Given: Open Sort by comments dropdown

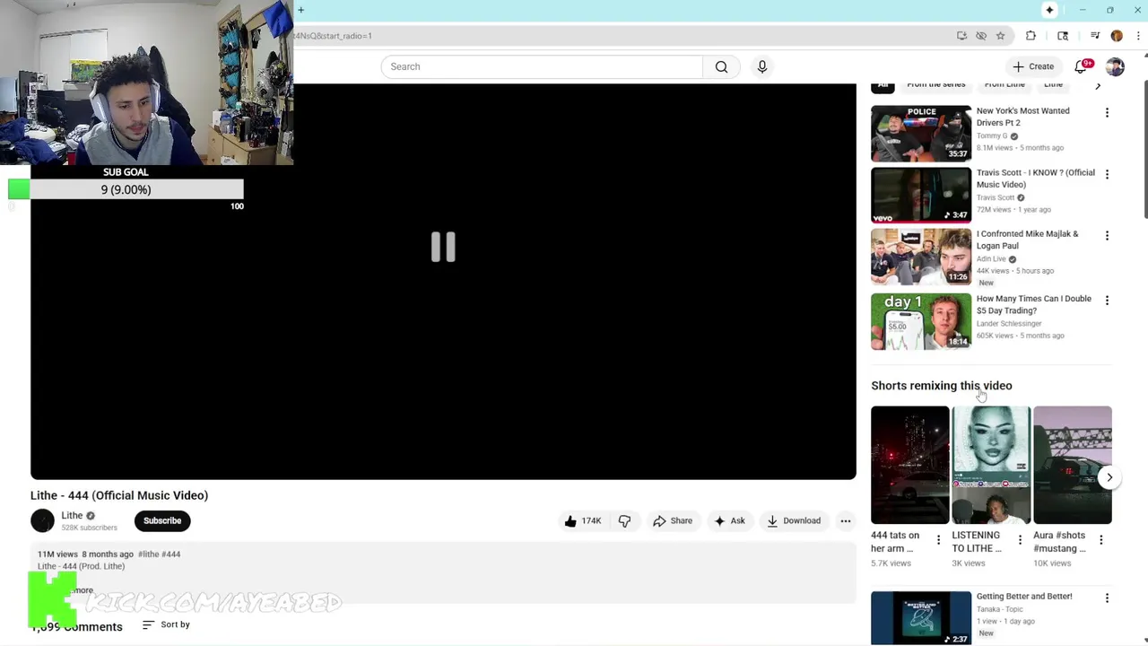Looking at the screenshot, I should point(166,624).
